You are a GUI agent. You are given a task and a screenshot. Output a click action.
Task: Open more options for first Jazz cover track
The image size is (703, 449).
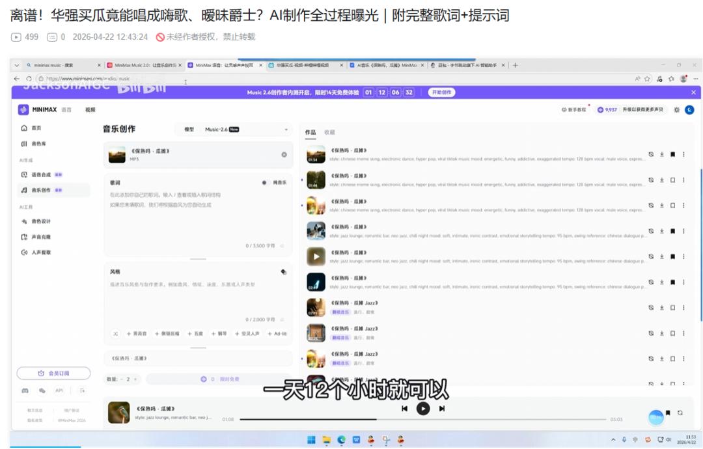click(683, 308)
